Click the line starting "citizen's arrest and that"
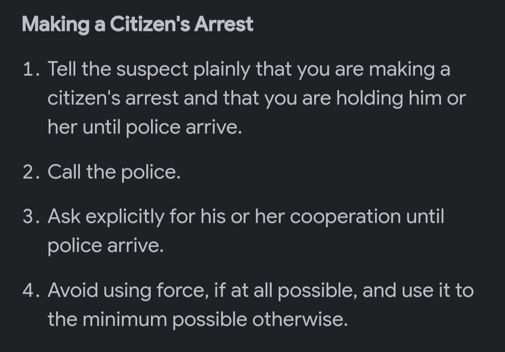Image resolution: width=505 pixels, height=352 pixels. [257, 98]
